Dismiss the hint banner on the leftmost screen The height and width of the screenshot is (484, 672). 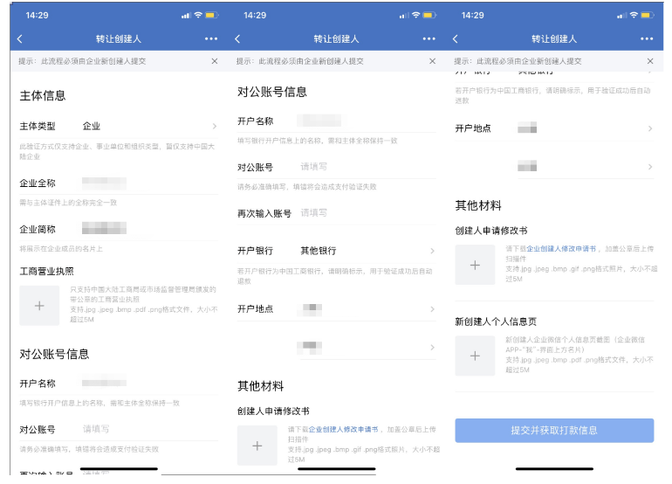pos(214,61)
